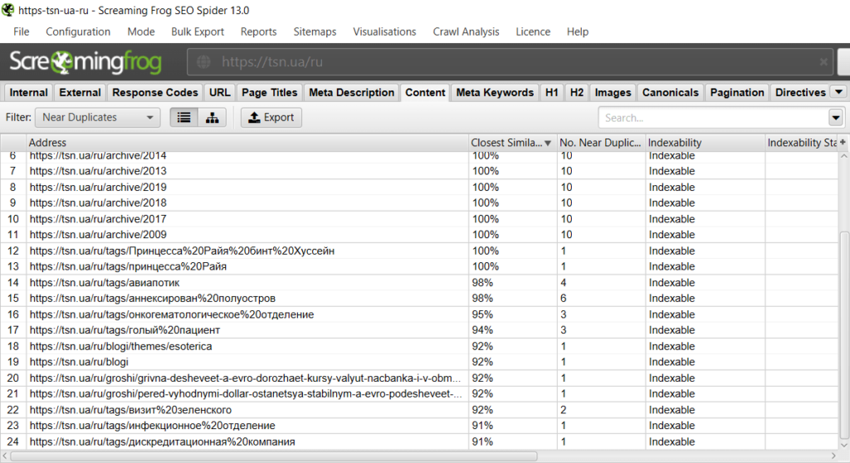Add column with the plus icon
This screenshot has width=850, height=463.
click(x=843, y=142)
